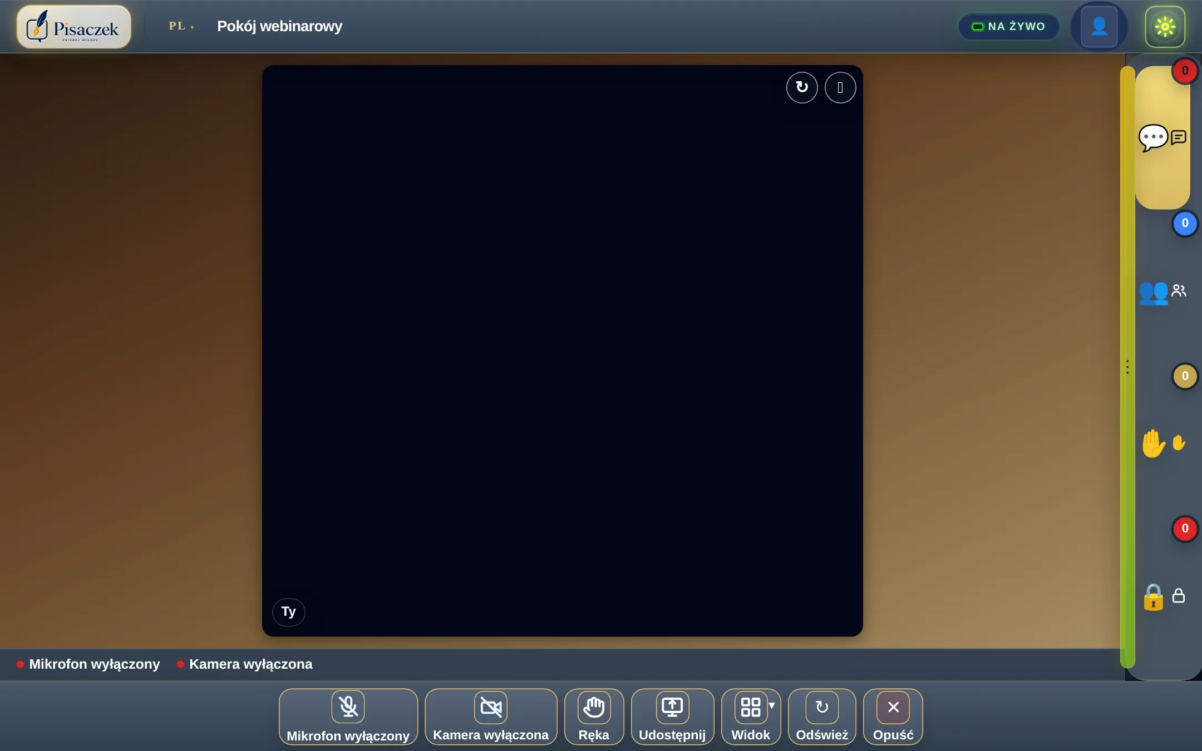Image resolution: width=1202 pixels, height=751 pixels.
Task: Click the black self video tile
Action: coord(562,350)
